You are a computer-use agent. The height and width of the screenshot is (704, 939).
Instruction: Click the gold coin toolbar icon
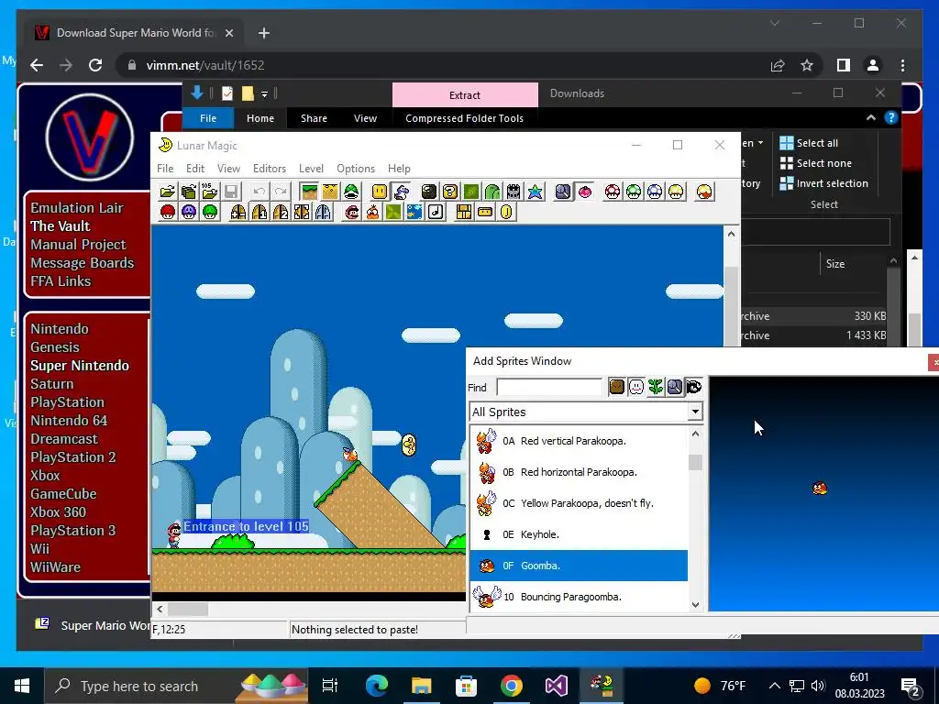coord(506,212)
